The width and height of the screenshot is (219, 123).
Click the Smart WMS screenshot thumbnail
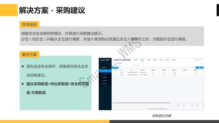(151, 84)
